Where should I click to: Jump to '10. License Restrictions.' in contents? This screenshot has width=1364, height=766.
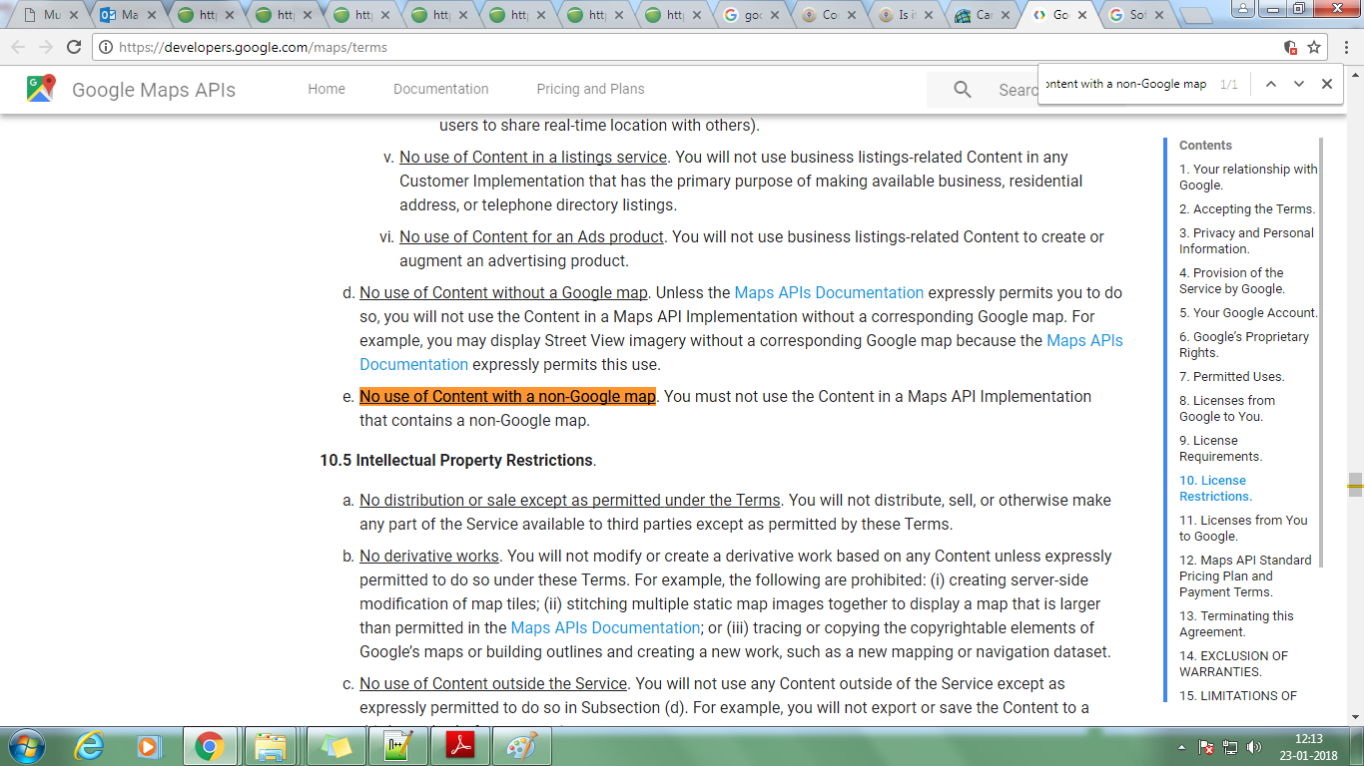click(1216, 488)
